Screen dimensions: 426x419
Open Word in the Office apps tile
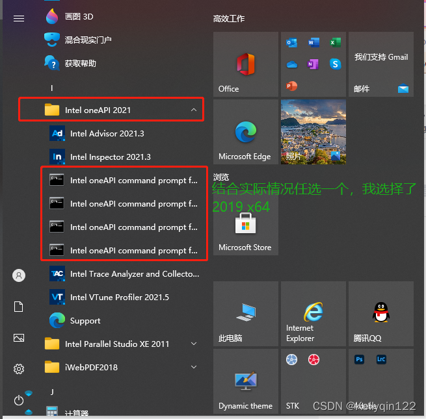click(313, 43)
